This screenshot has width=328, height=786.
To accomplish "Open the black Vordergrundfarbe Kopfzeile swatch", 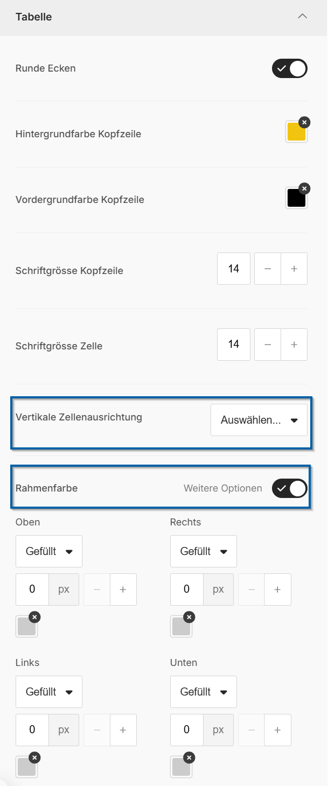I will 296,199.
